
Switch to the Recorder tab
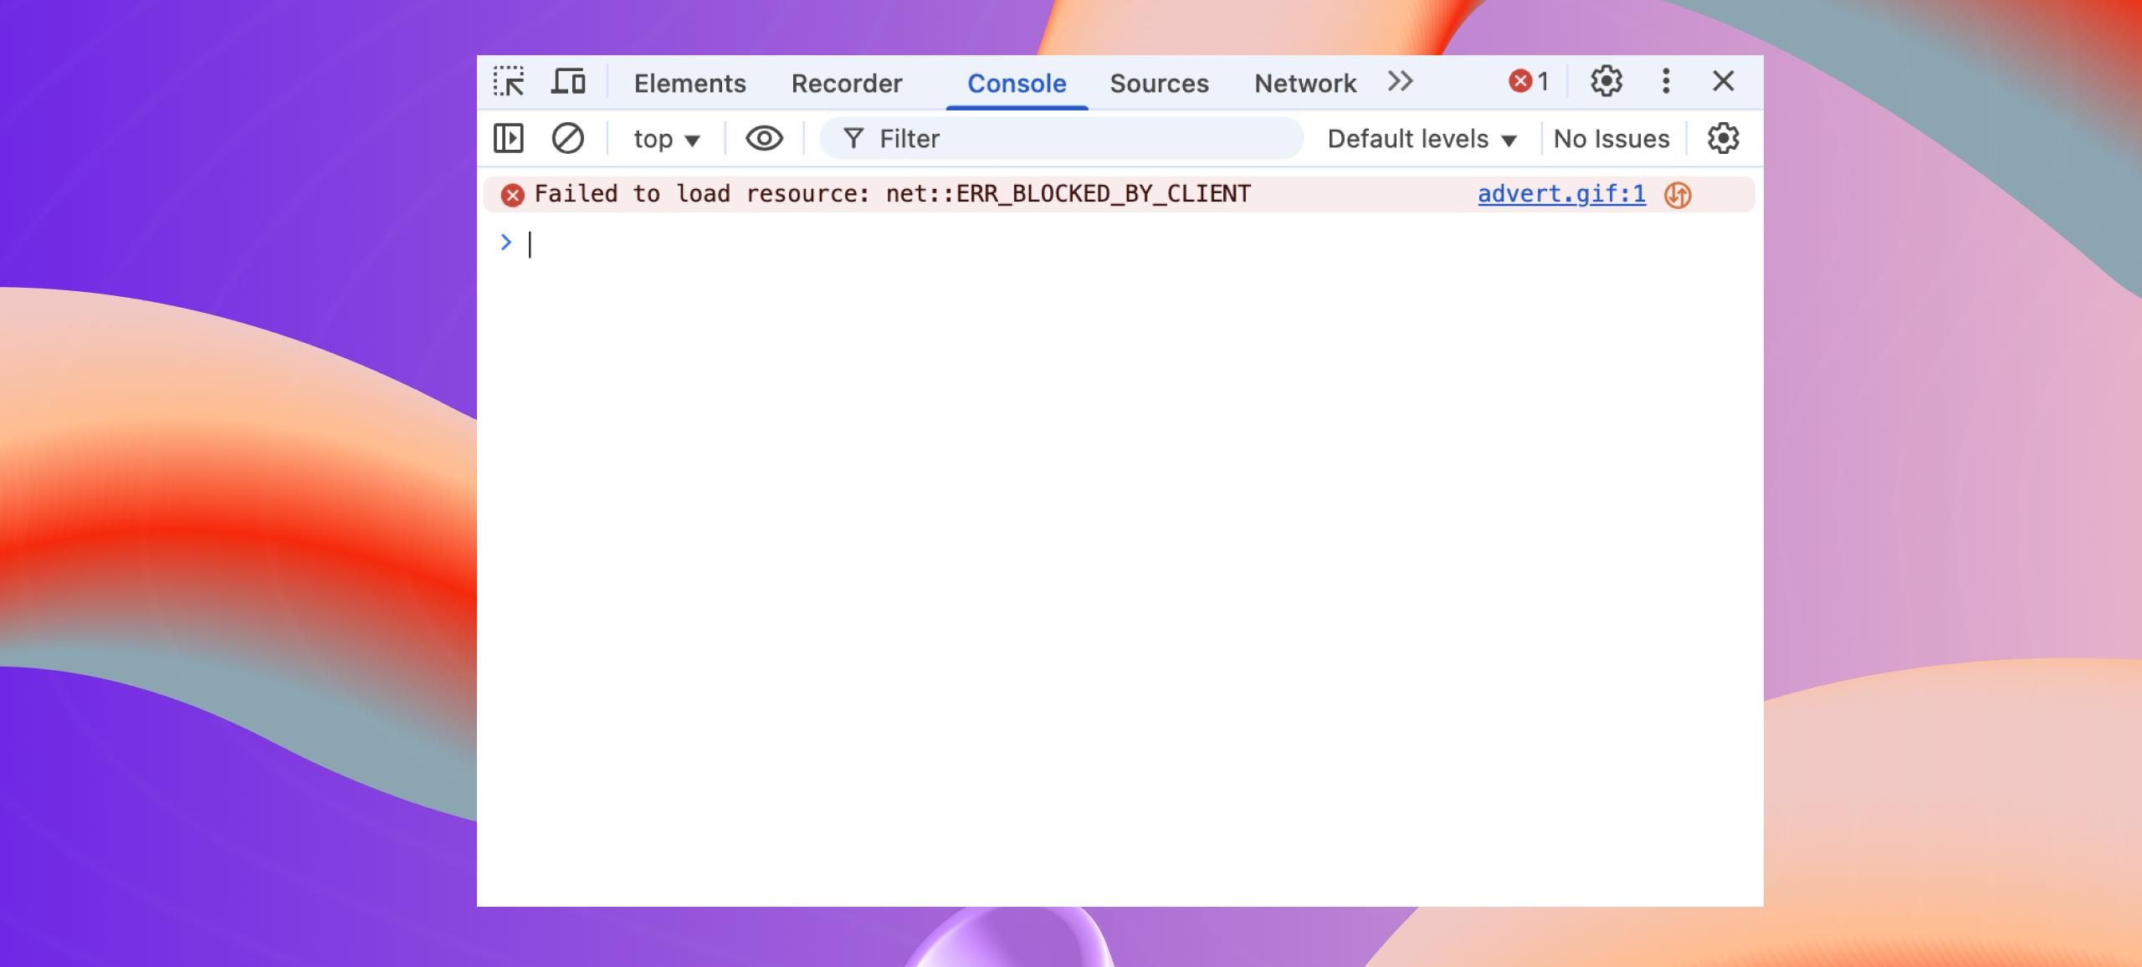point(846,84)
